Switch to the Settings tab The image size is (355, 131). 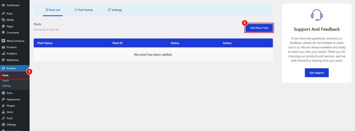pos(115,10)
